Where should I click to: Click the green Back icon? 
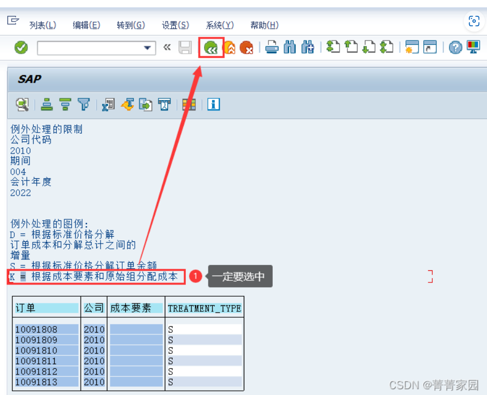(x=211, y=48)
